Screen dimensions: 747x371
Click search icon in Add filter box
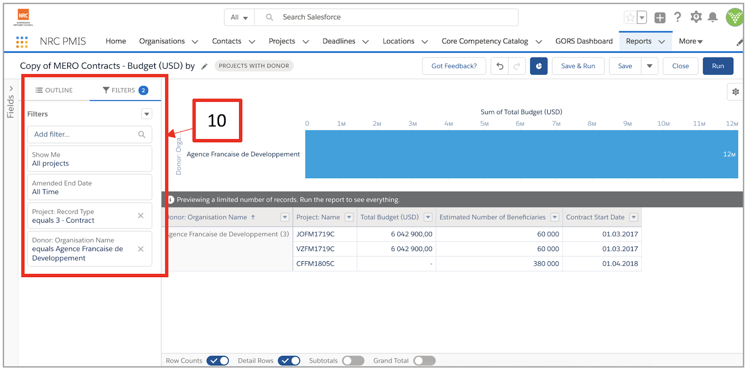pyautogui.click(x=141, y=134)
